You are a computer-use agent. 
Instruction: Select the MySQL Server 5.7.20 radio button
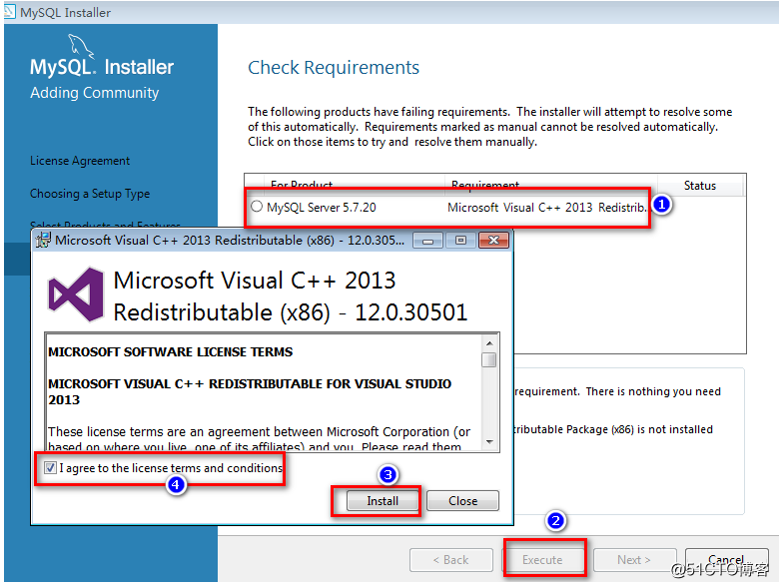tap(257, 206)
